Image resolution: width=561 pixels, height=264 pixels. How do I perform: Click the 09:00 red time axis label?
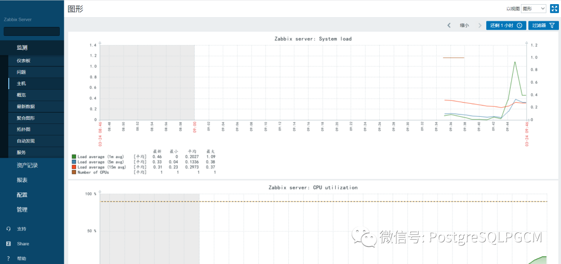point(195,128)
